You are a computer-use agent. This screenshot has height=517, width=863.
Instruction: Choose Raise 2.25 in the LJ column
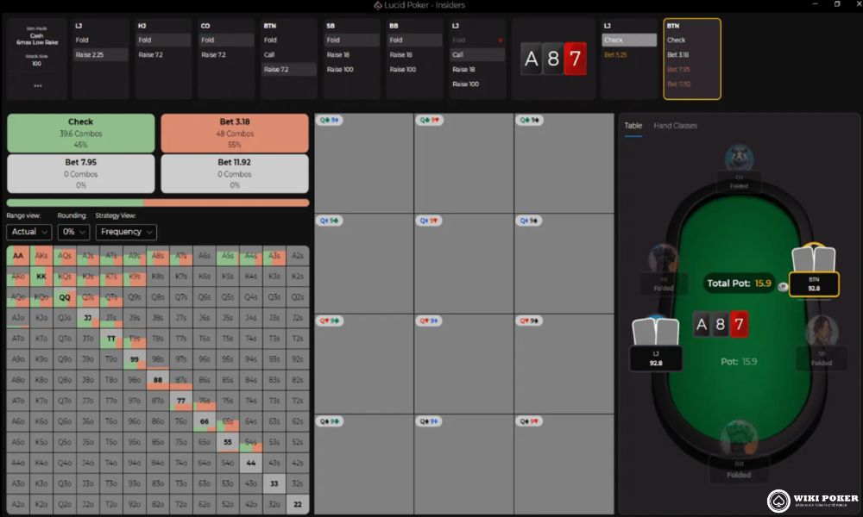[101, 54]
